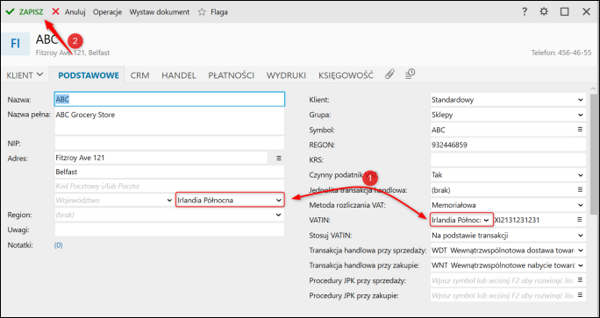
Task: Click into the NIP input field
Action: pyautogui.click(x=169, y=143)
